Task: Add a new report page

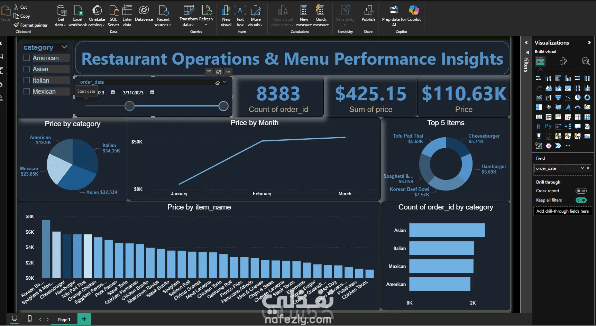Action: coord(84,319)
